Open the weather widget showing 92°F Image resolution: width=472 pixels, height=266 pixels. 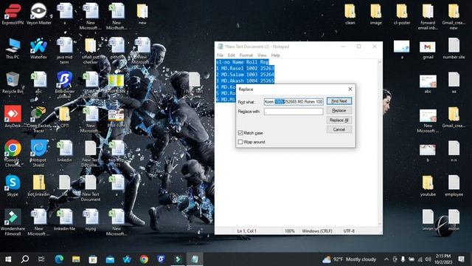(x=349, y=259)
